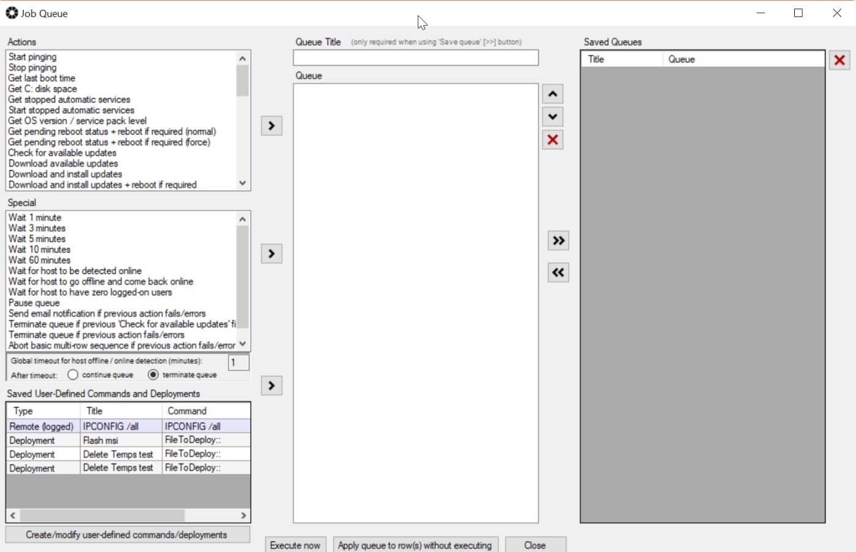This screenshot has height=552, width=856.
Task: Select 'Wait 10 minutes' in Special list
Action: pos(40,249)
